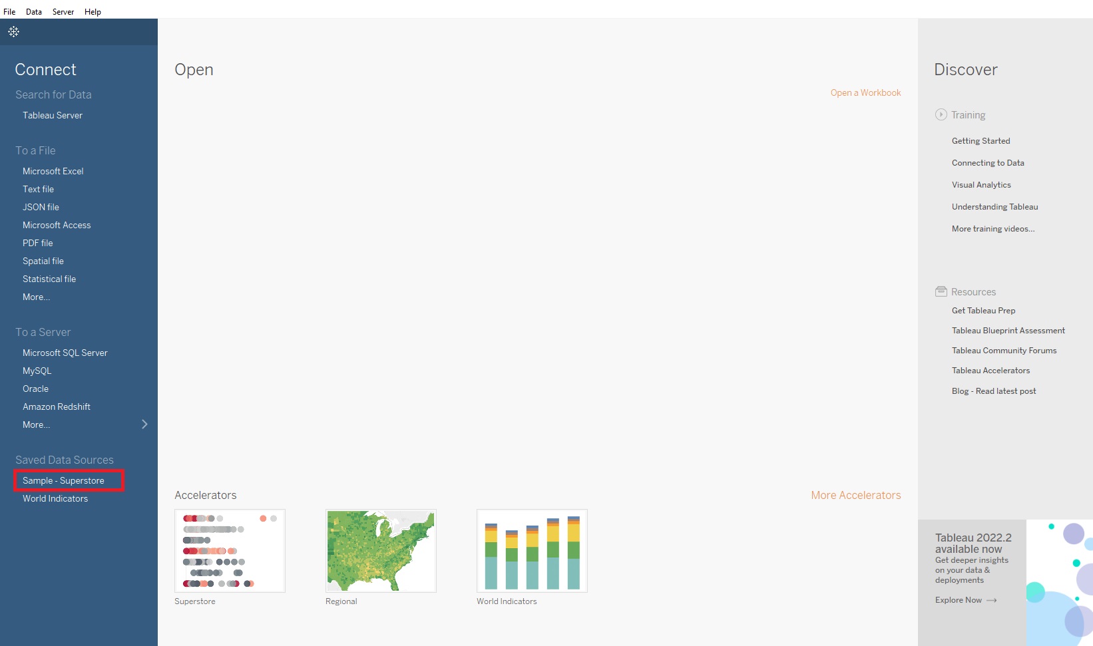The image size is (1093, 646).
Task: Open Connecting to Data training
Action: pos(988,163)
